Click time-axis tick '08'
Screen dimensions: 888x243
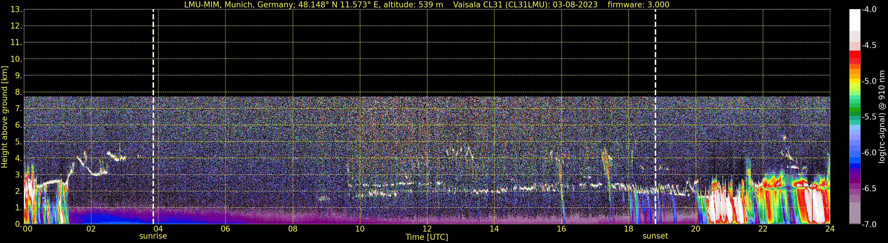click(293, 229)
